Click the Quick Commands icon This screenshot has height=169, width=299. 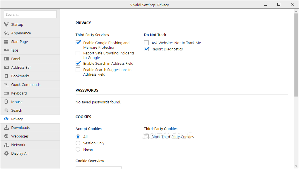tap(6, 85)
